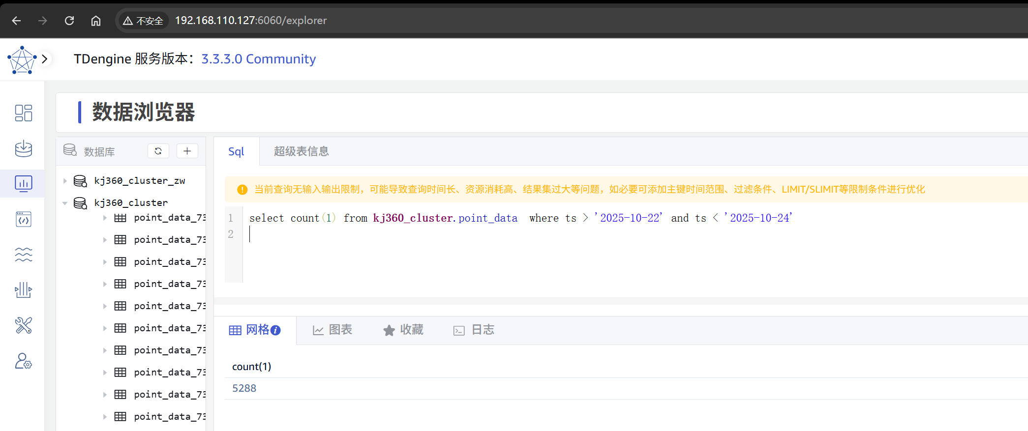Screen dimensions: 1028x431
Task: Select the data explorer chart sidebar icon
Action: pyautogui.click(x=23, y=183)
